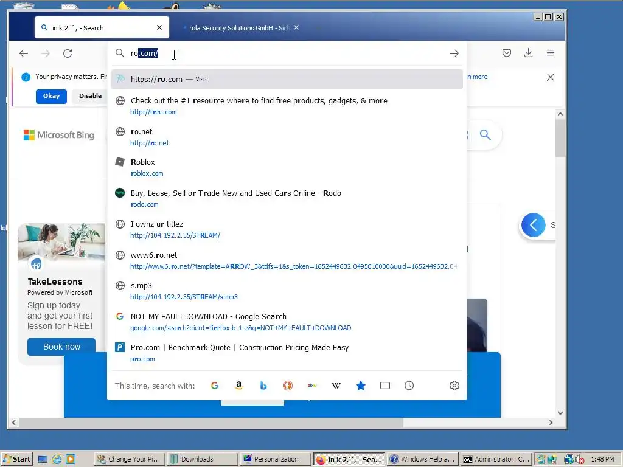The width and height of the screenshot is (623, 467).
Task: Search history with the clock icon
Action: 409,386
